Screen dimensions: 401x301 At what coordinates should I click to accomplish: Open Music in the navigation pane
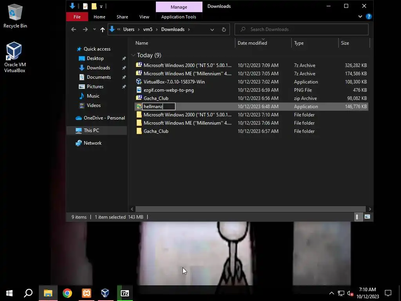click(x=93, y=96)
